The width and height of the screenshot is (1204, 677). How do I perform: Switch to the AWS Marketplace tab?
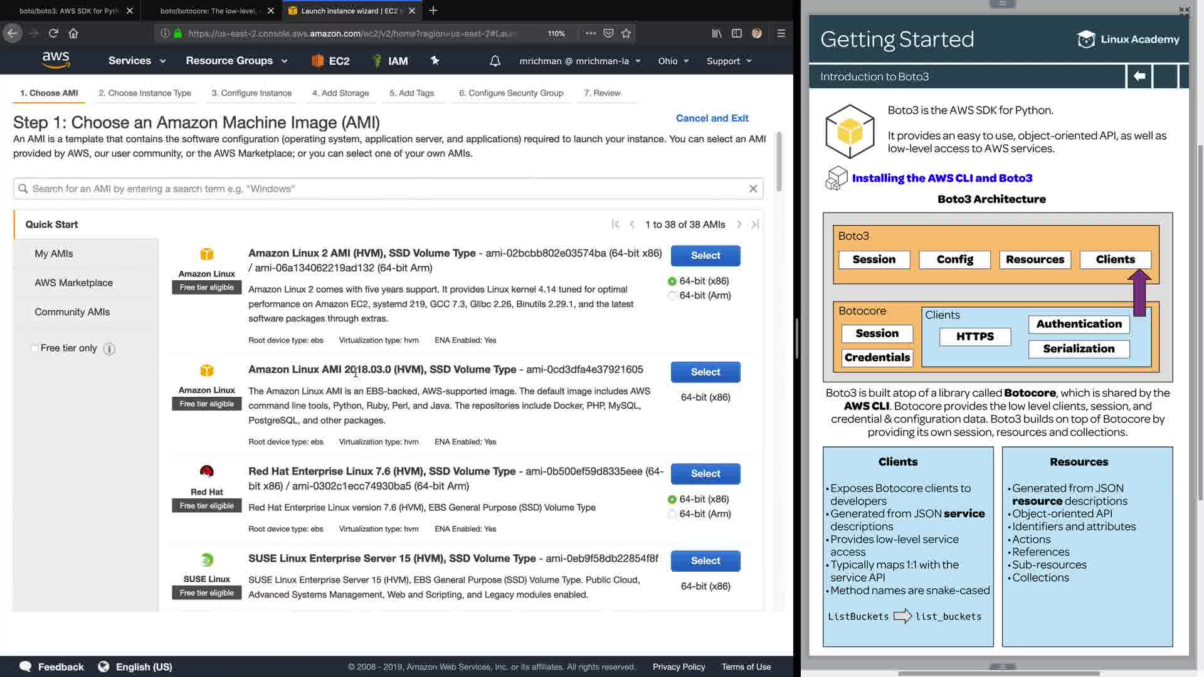click(x=73, y=283)
